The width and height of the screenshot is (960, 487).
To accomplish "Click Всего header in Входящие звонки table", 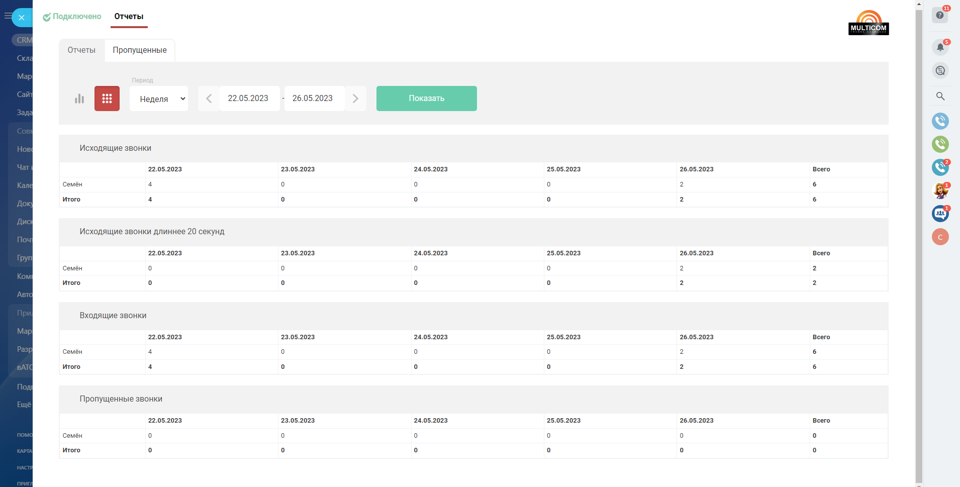I will click(x=821, y=337).
